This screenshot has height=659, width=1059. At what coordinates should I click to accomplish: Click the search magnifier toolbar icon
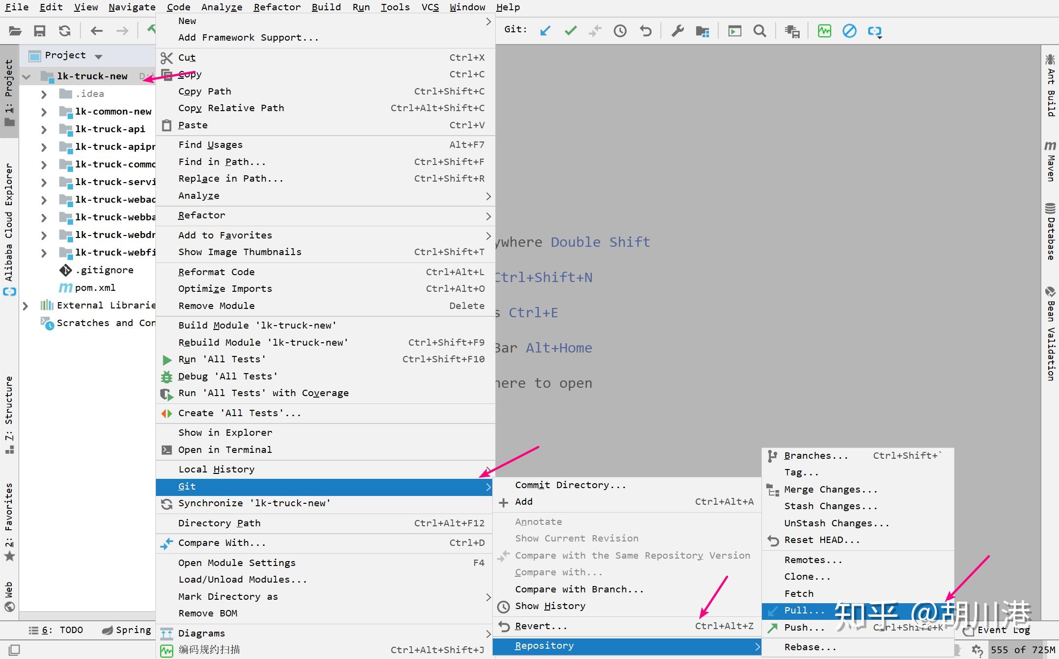(x=759, y=31)
